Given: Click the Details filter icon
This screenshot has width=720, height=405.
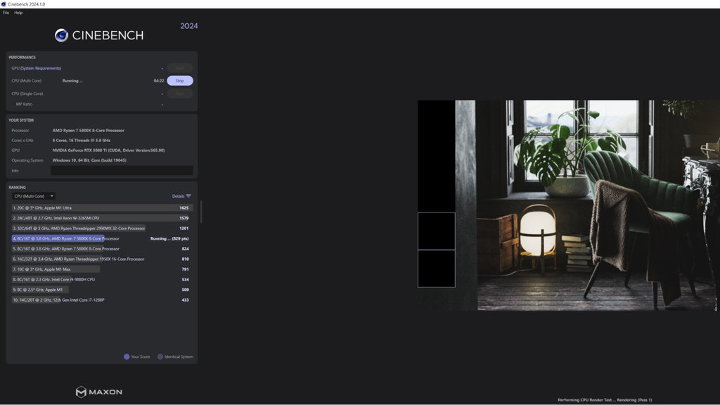Looking at the screenshot, I should point(188,196).
